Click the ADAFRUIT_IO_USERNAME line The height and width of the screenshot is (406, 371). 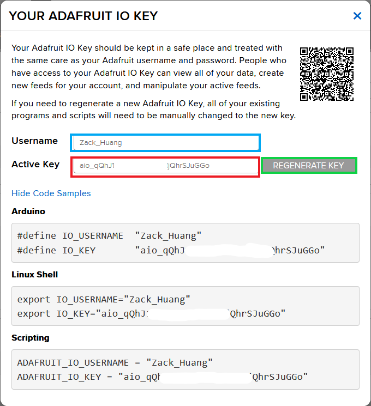(115, 363)
